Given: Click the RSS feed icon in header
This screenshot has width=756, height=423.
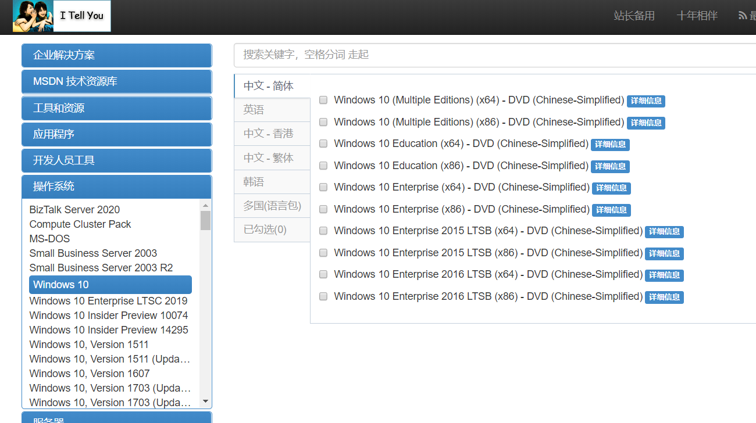Looking at the screenshot, I should coord(743,16).
